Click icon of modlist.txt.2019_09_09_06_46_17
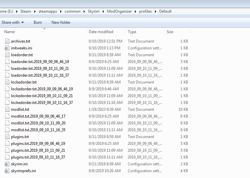Viewport: 250px width, 178px height. (x=7, y=116)
